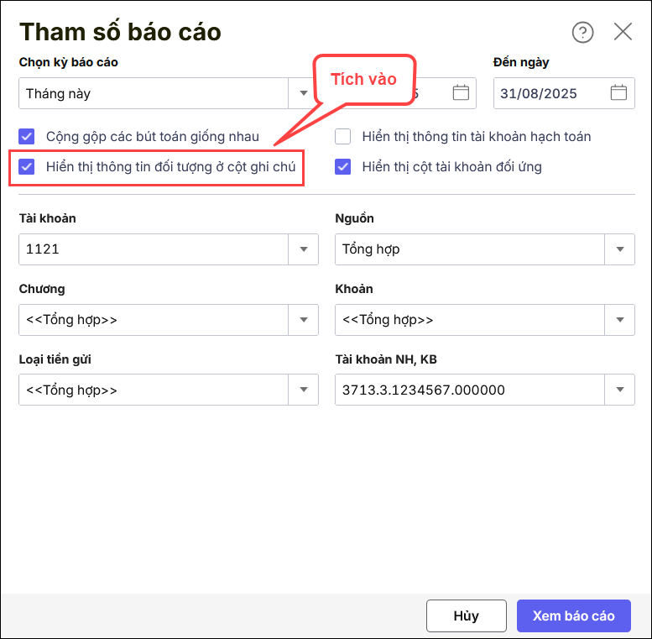Toggle Hiển thị cột tài khoản đối ứng
The height and width of the screenshot is (639, 652).
(342, 166)
